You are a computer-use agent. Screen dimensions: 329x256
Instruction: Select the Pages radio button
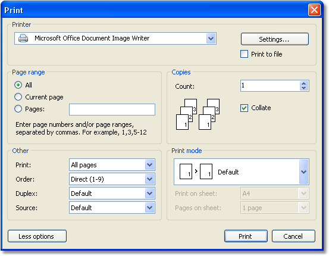point(18,109)
